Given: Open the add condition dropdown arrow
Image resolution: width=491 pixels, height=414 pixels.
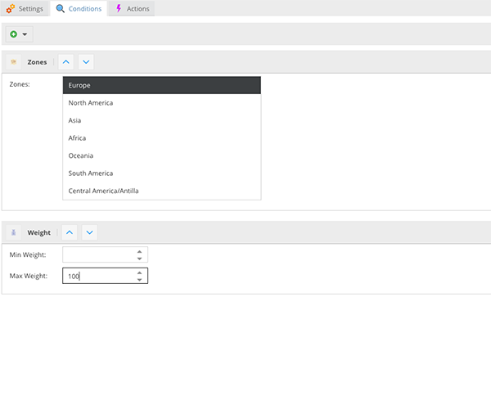Looking at the screenshot, I should point(25,34).
